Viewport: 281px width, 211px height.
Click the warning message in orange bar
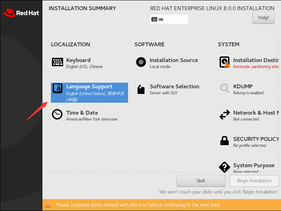pyautogui.click(x=138, y=205)
